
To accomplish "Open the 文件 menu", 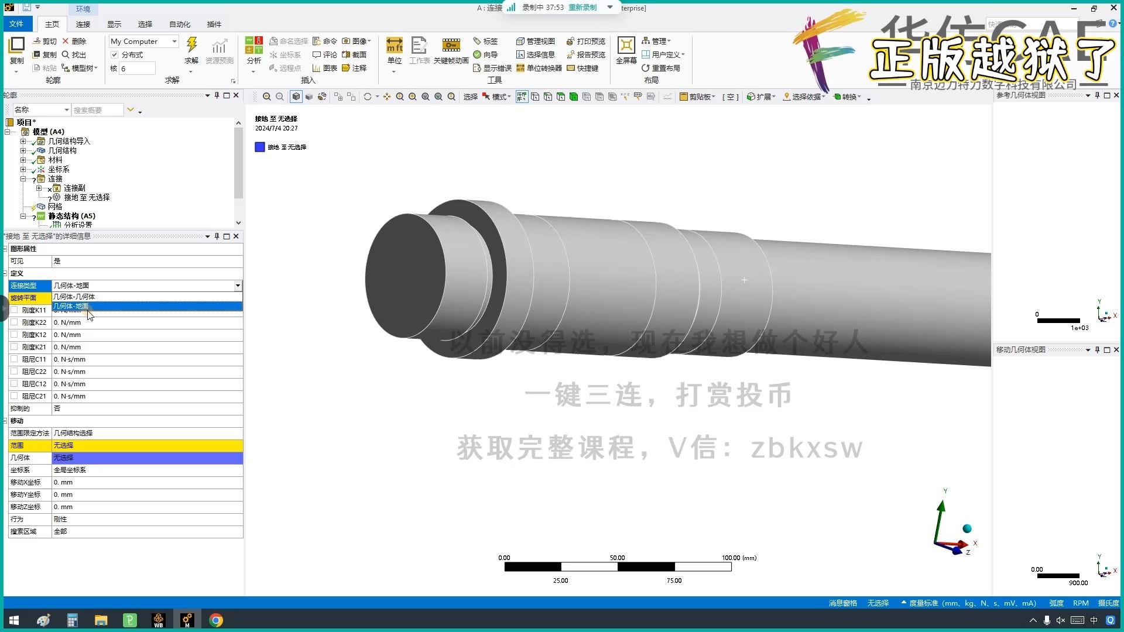I will [16, 24].
